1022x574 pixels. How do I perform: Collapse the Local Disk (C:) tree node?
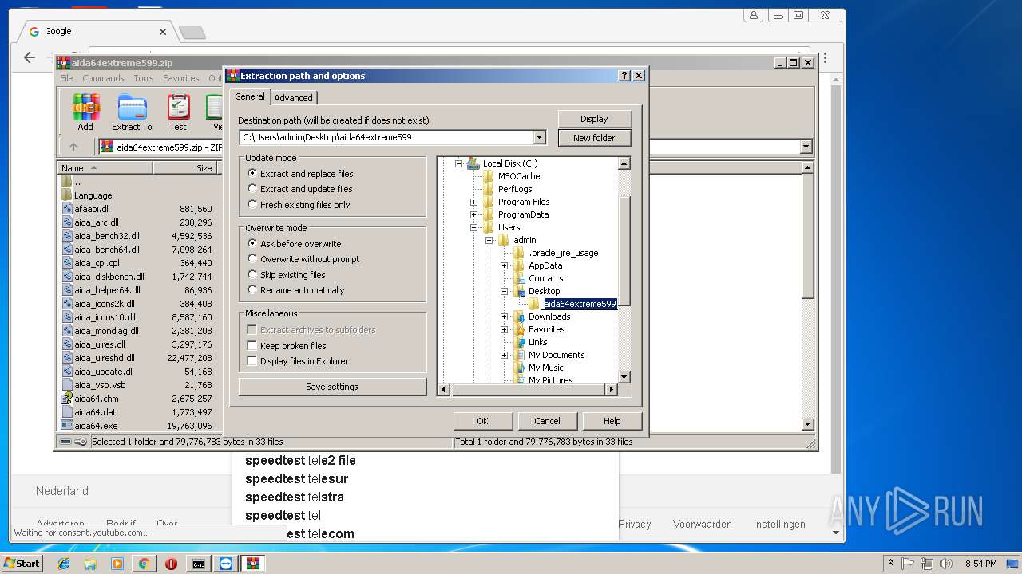click(x=459, y=163)
